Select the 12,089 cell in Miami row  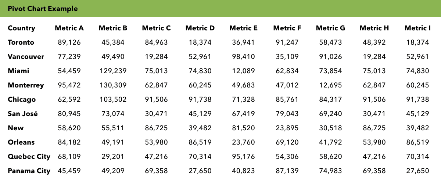tap(243, 71)
